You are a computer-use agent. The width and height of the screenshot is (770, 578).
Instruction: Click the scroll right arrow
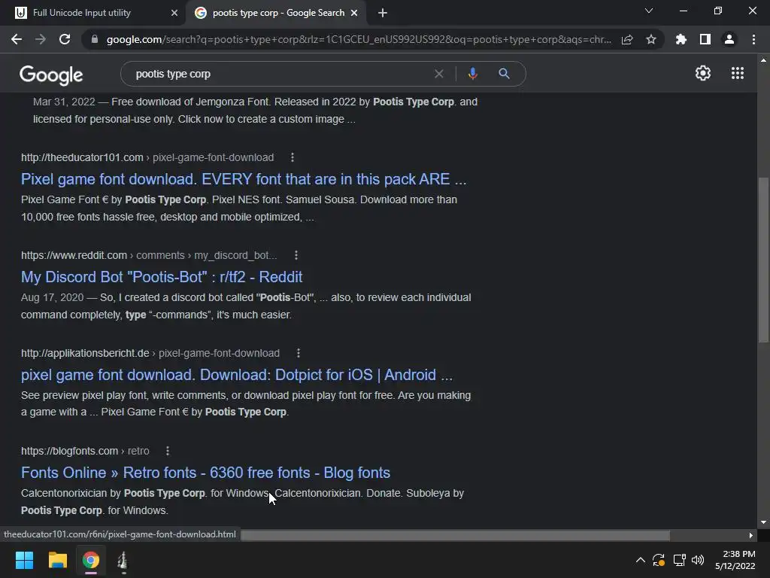tap(751, 535)
